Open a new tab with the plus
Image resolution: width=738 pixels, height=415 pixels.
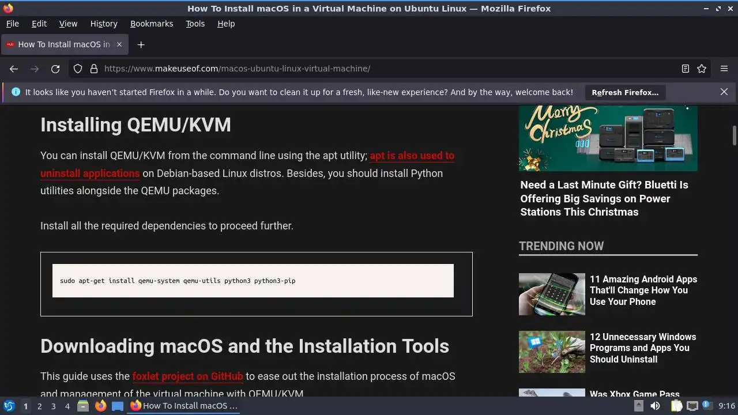(141, 44)
